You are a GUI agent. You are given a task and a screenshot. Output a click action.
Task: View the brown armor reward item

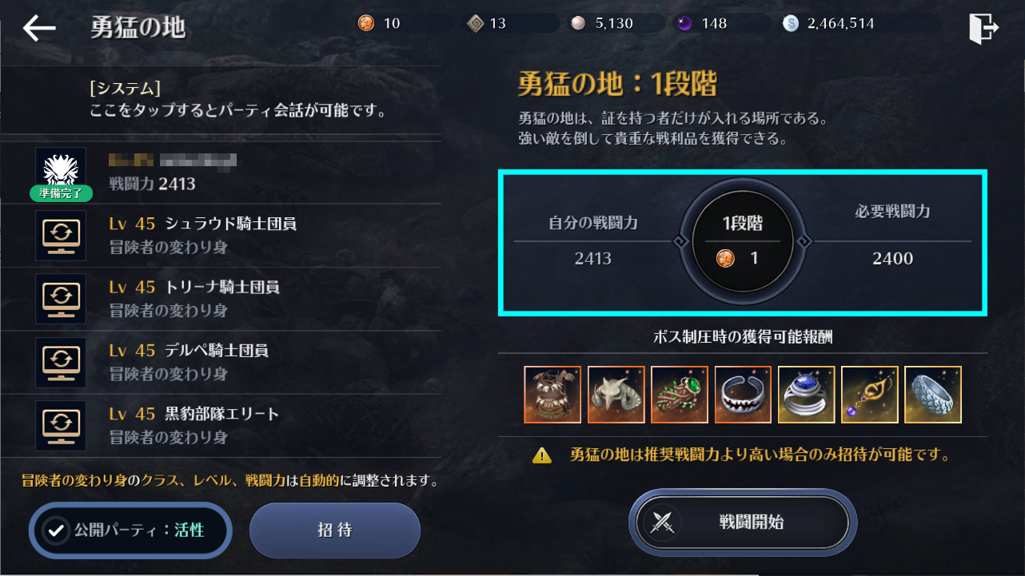(x=552, y=395)
